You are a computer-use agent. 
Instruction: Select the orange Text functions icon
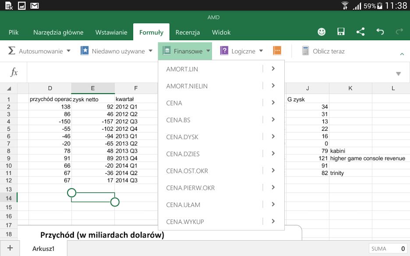[277, 51]
